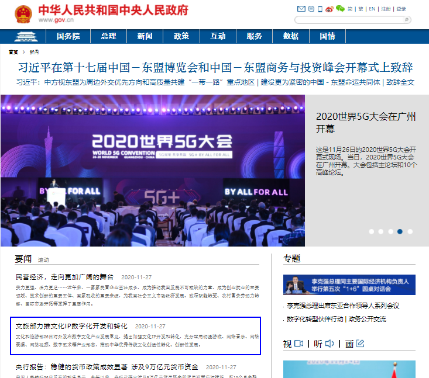Switch to English EN version
The width and height of the screenshot is (429, 378).
pyautogui.click(x=372, y=9)
